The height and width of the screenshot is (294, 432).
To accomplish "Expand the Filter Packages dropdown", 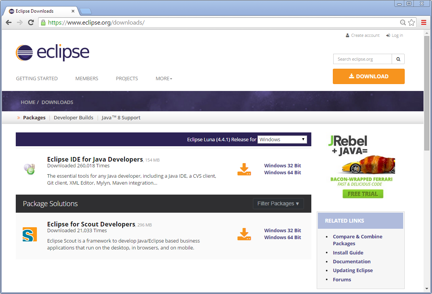I will pyautogui.click(x=278, y=203).
